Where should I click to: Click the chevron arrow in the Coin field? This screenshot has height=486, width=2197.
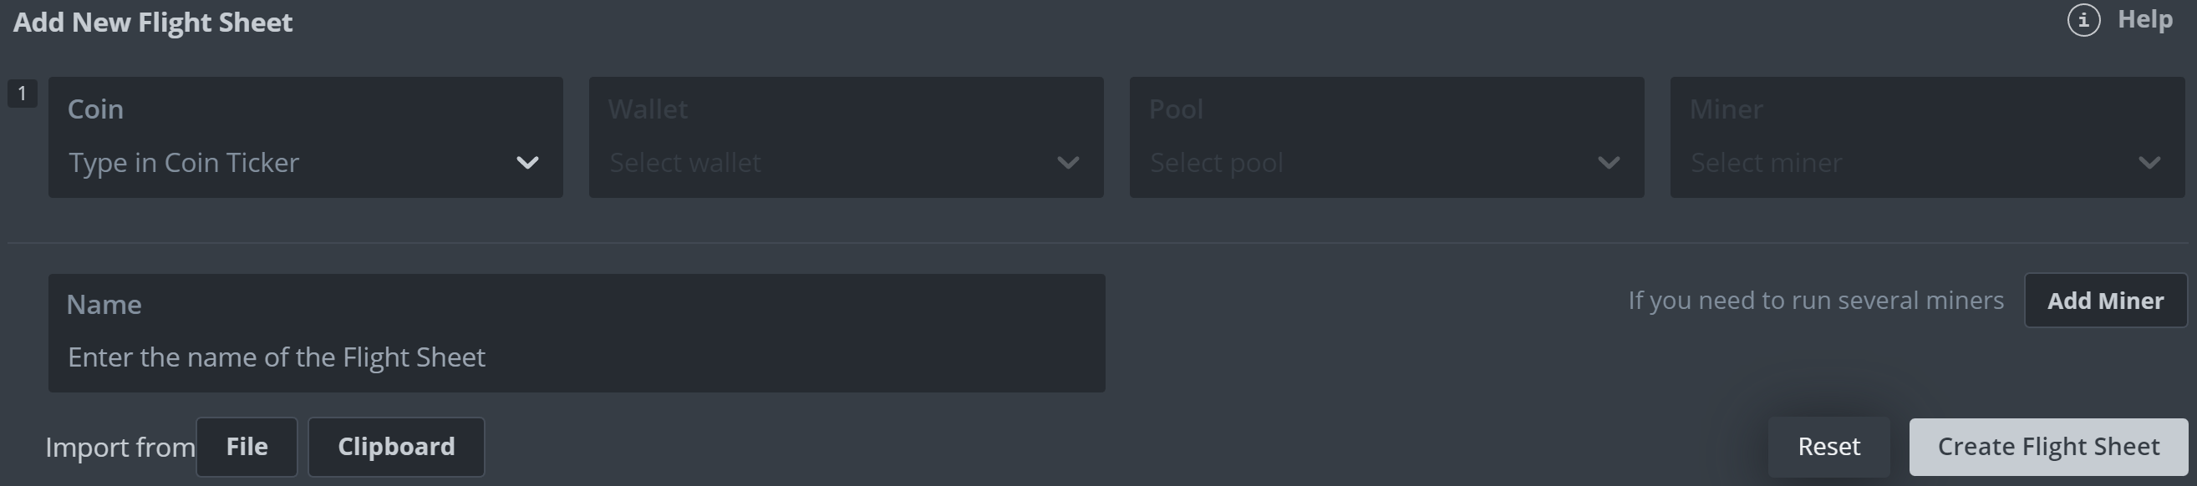527,163
